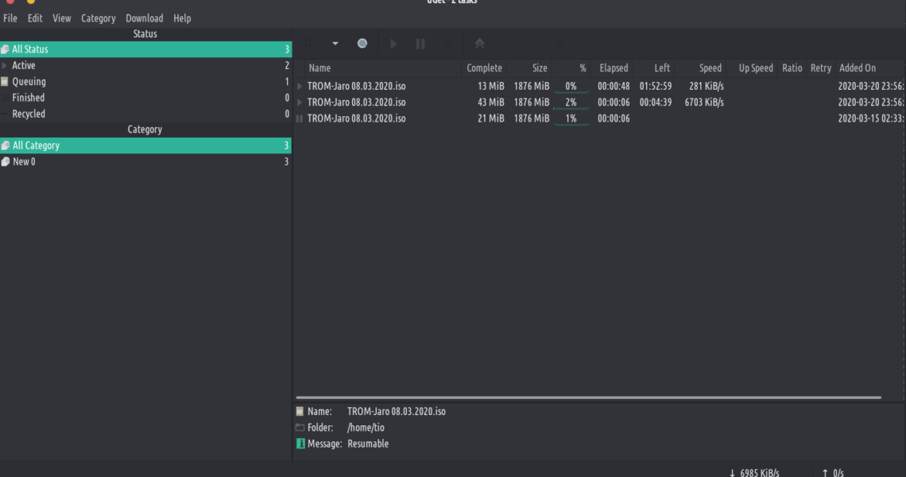Sort the list by Speed column header

pos(710,68)
